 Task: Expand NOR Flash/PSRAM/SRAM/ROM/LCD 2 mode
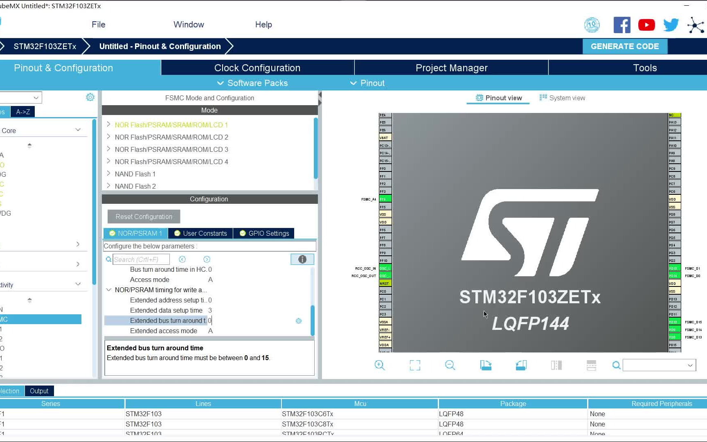point(108,137)
